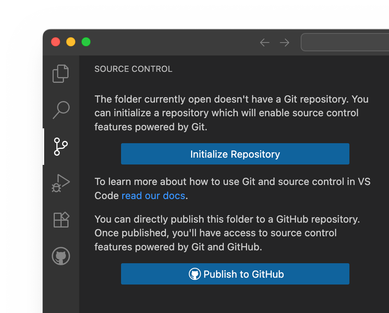Open the "read our docs" link
This screenshot has width=389, height=313.
(153, 196)
